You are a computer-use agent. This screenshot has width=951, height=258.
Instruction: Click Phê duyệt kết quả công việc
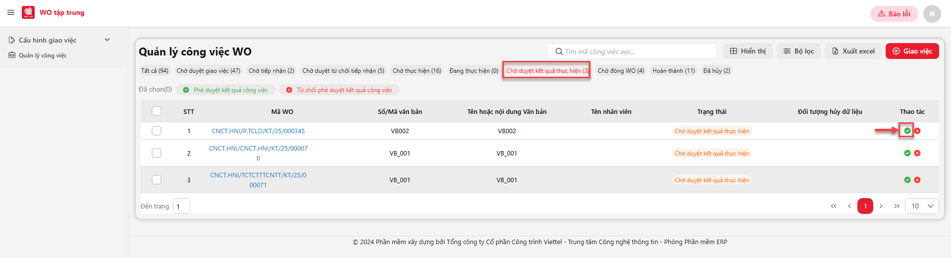tap(226, 90)
